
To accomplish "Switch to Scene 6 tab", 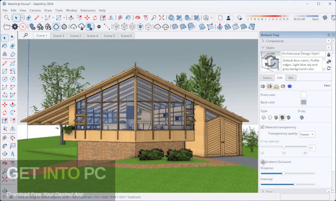I will [126, 35].
